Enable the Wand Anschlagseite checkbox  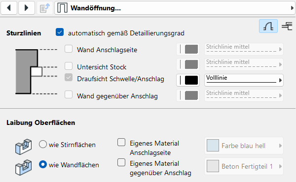[x=69, y=49]
